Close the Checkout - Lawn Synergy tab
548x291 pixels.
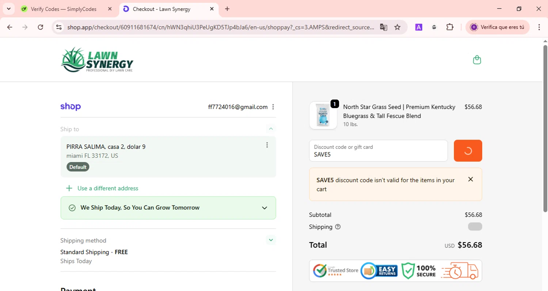pyautogui.click(x=212, y=9)
